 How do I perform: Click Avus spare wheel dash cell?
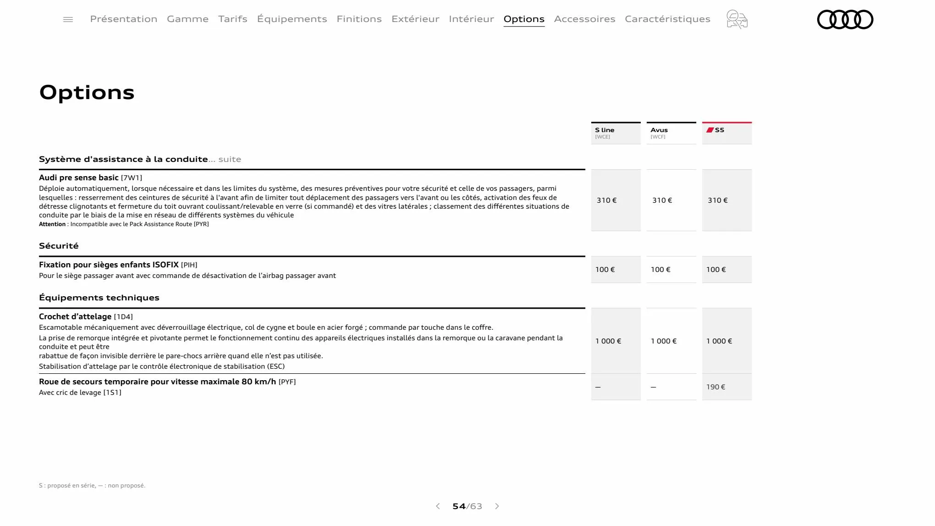[x=671, y=387]
